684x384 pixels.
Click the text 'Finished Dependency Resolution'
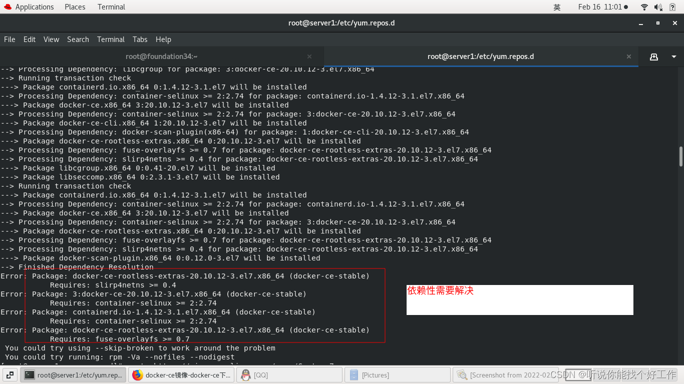(x=86, y=267)
